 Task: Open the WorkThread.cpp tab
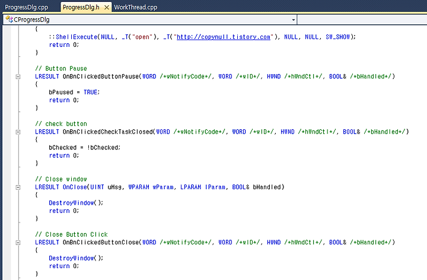(x=135, y=7)
